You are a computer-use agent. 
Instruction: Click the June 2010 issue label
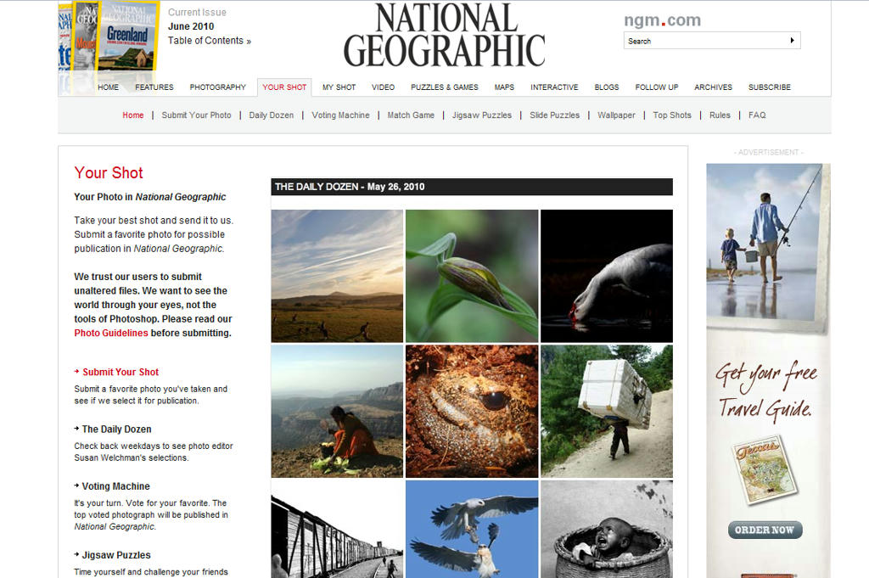(191, 26)
